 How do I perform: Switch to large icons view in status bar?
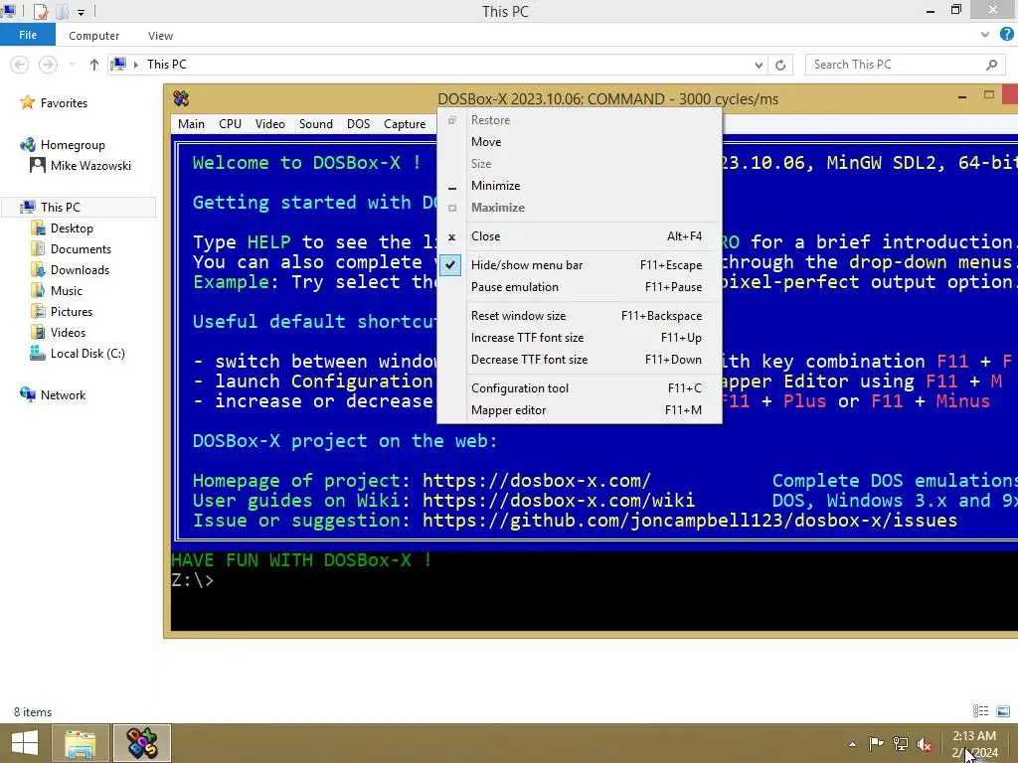pos(1003,711)
